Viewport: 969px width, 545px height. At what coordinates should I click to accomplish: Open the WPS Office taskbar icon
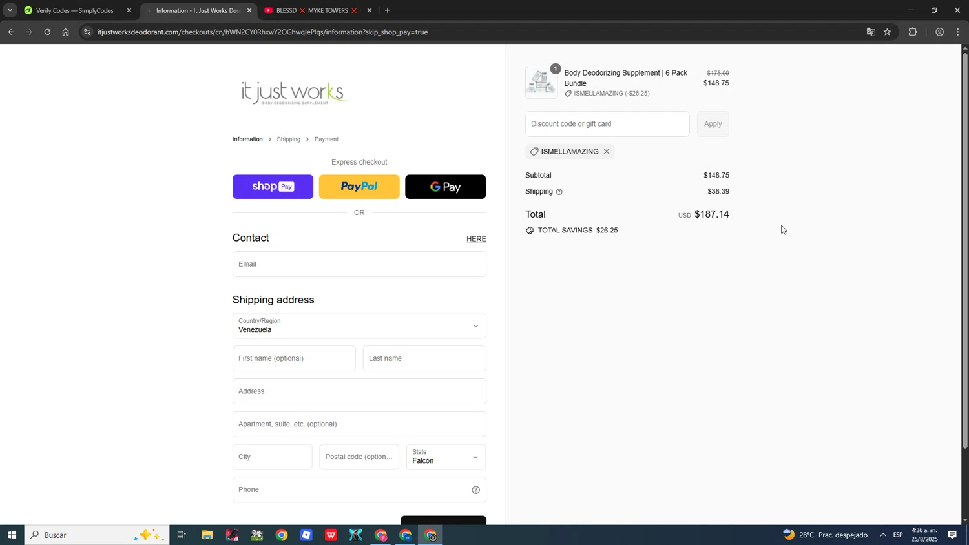pyautogui.click(x=331, y=535)
